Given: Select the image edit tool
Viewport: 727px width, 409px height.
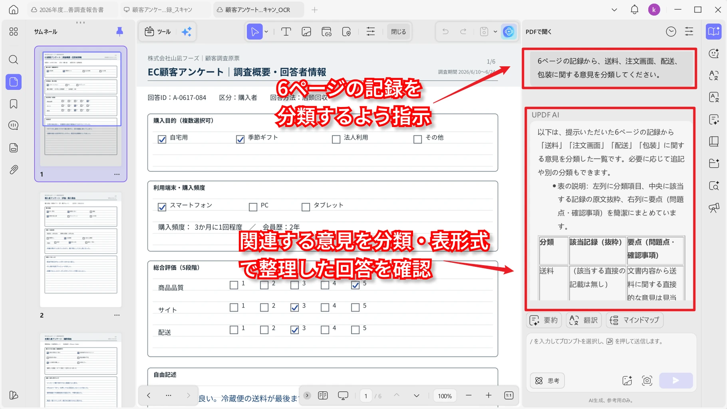Looking at the screenshot, I should pyautogui.click(x=306, y=32).
